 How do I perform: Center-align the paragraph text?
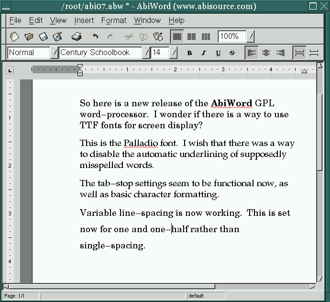pos(266,53)
